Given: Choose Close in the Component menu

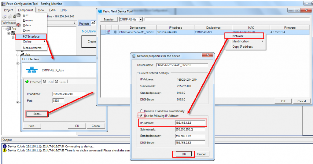Looking at the screenshot, I should click(x=26, y=30).
